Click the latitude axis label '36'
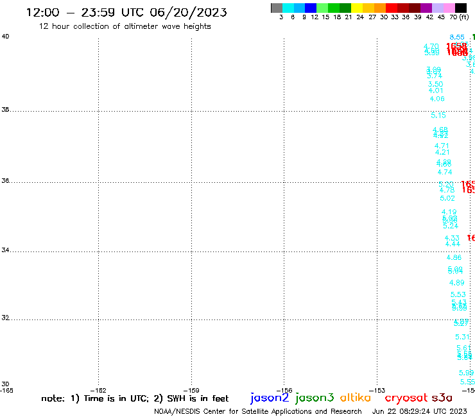Screen dimensions: 475x417 coord(5,181)
